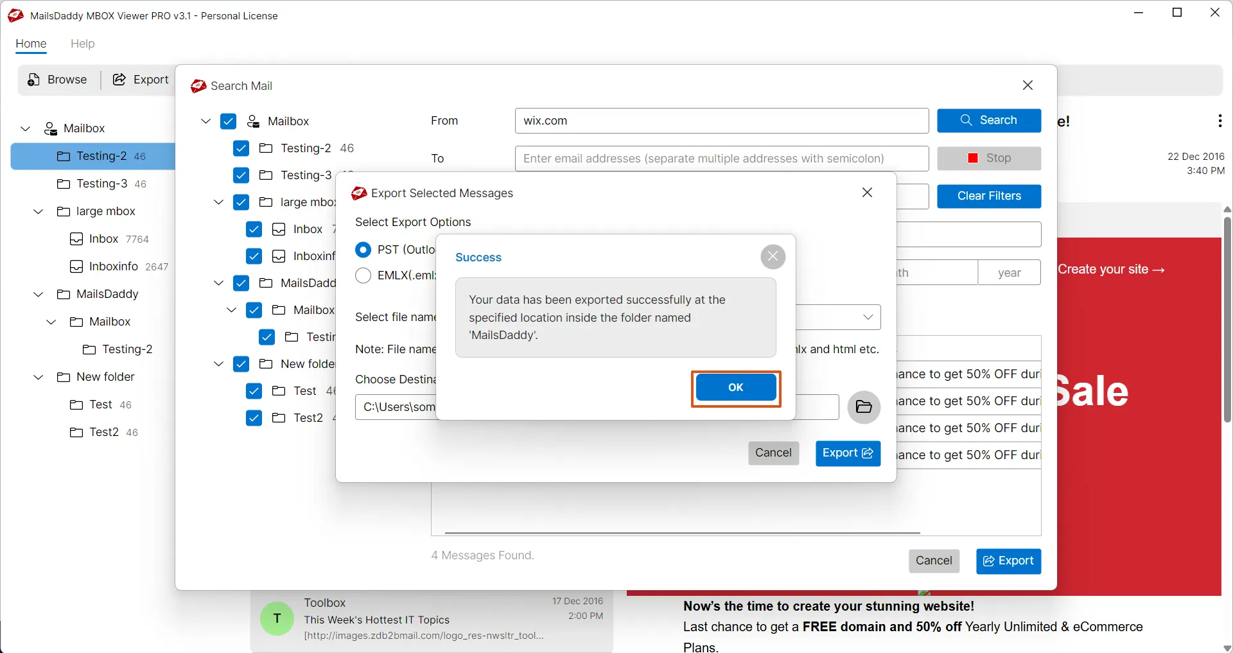Viewport: 1233px width, 653px height.
Task: Switch to the Home tab
Action: coord(30,44)
